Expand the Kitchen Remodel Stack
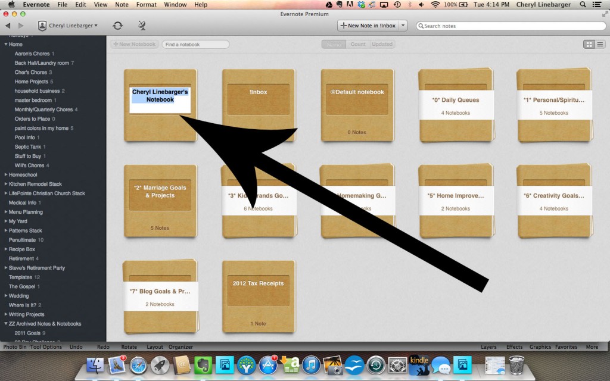The width and height of the screenshot is (610, 381). click(x=6, y=184)
